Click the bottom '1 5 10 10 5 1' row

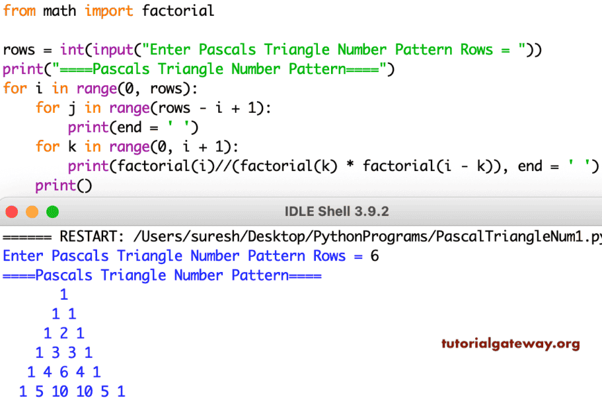73,391
